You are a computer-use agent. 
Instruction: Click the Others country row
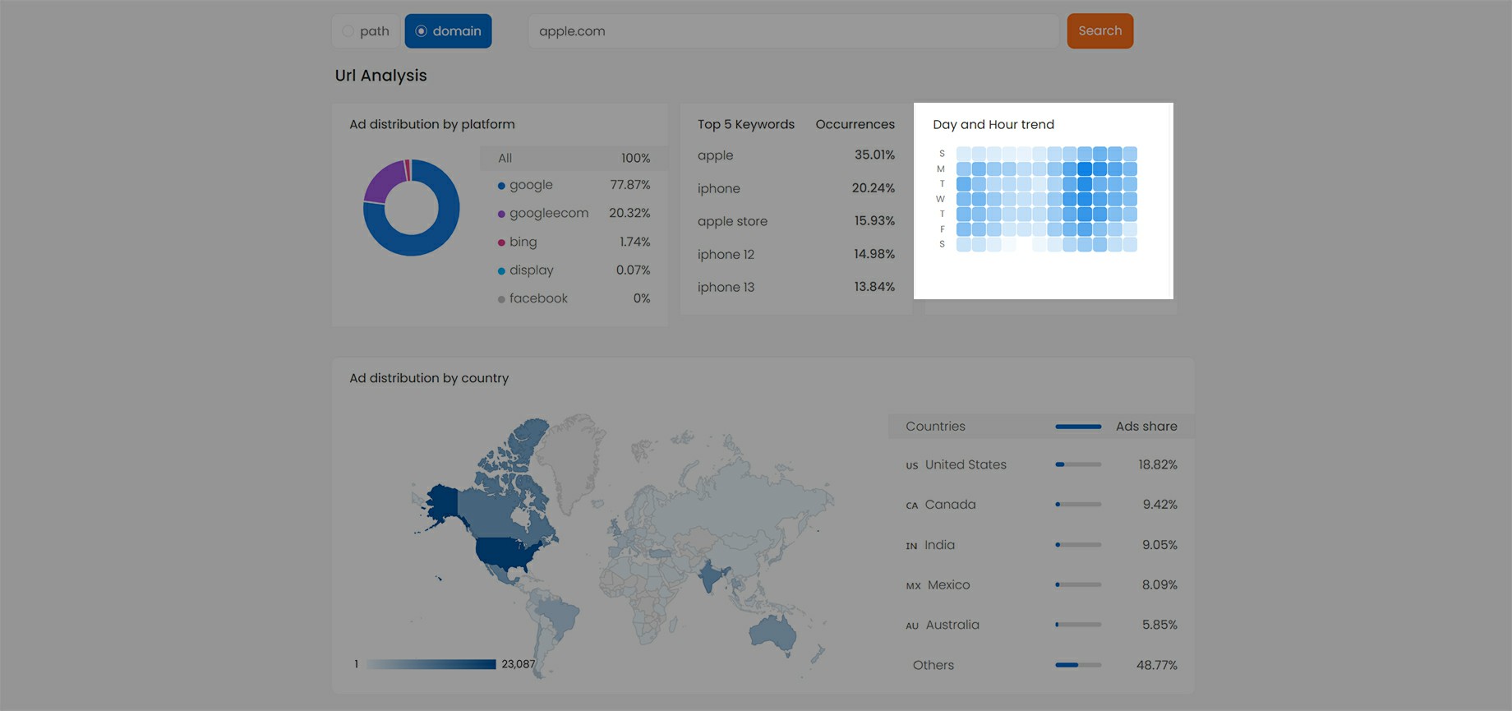(x=1041, y=665)
